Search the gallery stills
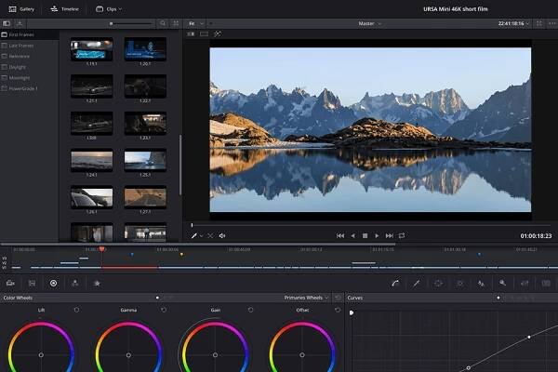Viewport: 558px width, 372px height. (x=163, y=23)
